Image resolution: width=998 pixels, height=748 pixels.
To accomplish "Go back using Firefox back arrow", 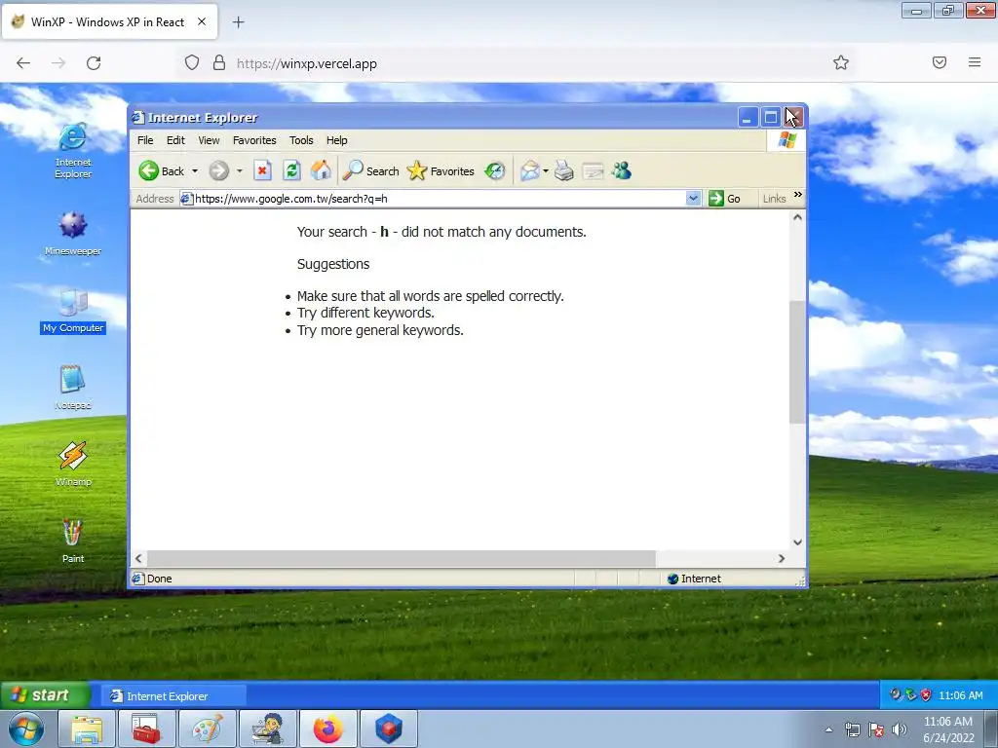I will point(23,63).
